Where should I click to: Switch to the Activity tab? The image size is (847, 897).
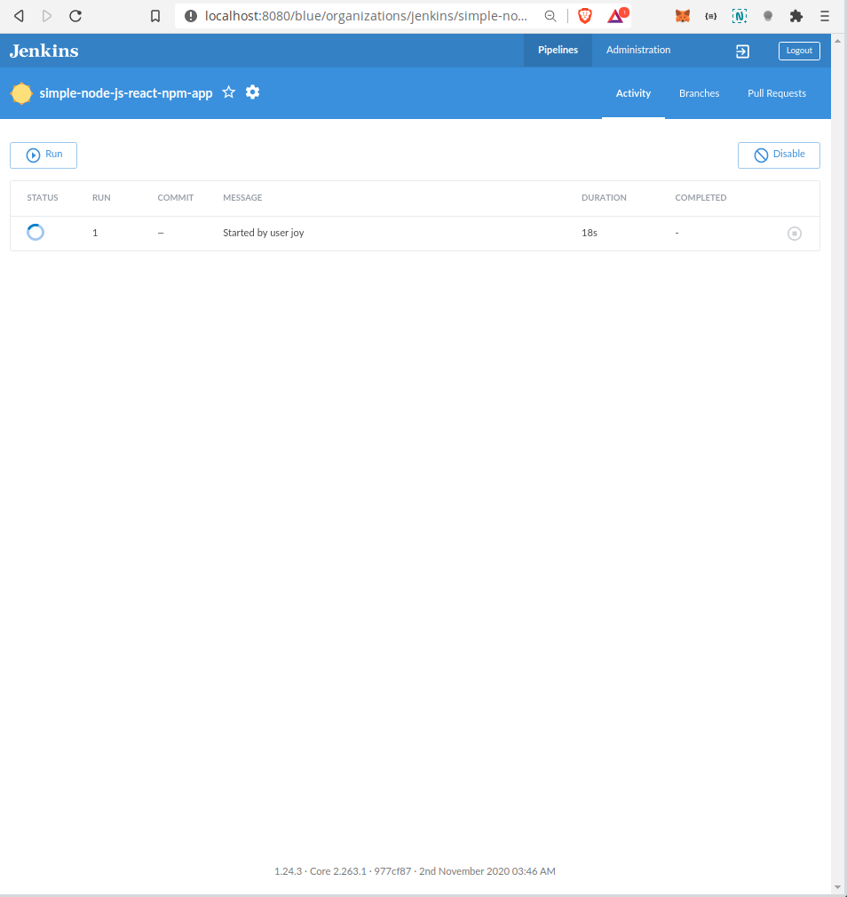pos(633,93)
